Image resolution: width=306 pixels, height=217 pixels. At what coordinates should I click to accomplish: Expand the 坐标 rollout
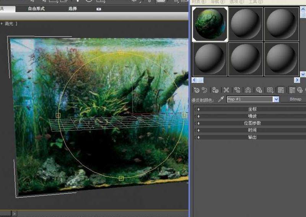coord(252,109)
